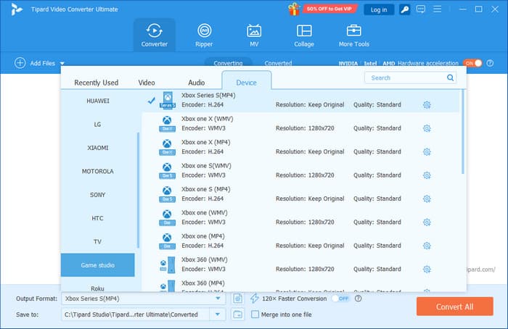The image size is (508, 329).
Task: Open settings gear for Xbox one S(WMV)
Action: click(x=427, y=175)
